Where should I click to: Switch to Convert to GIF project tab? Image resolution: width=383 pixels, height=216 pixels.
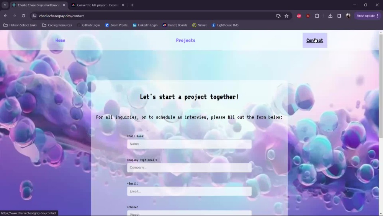pos(97,5)
